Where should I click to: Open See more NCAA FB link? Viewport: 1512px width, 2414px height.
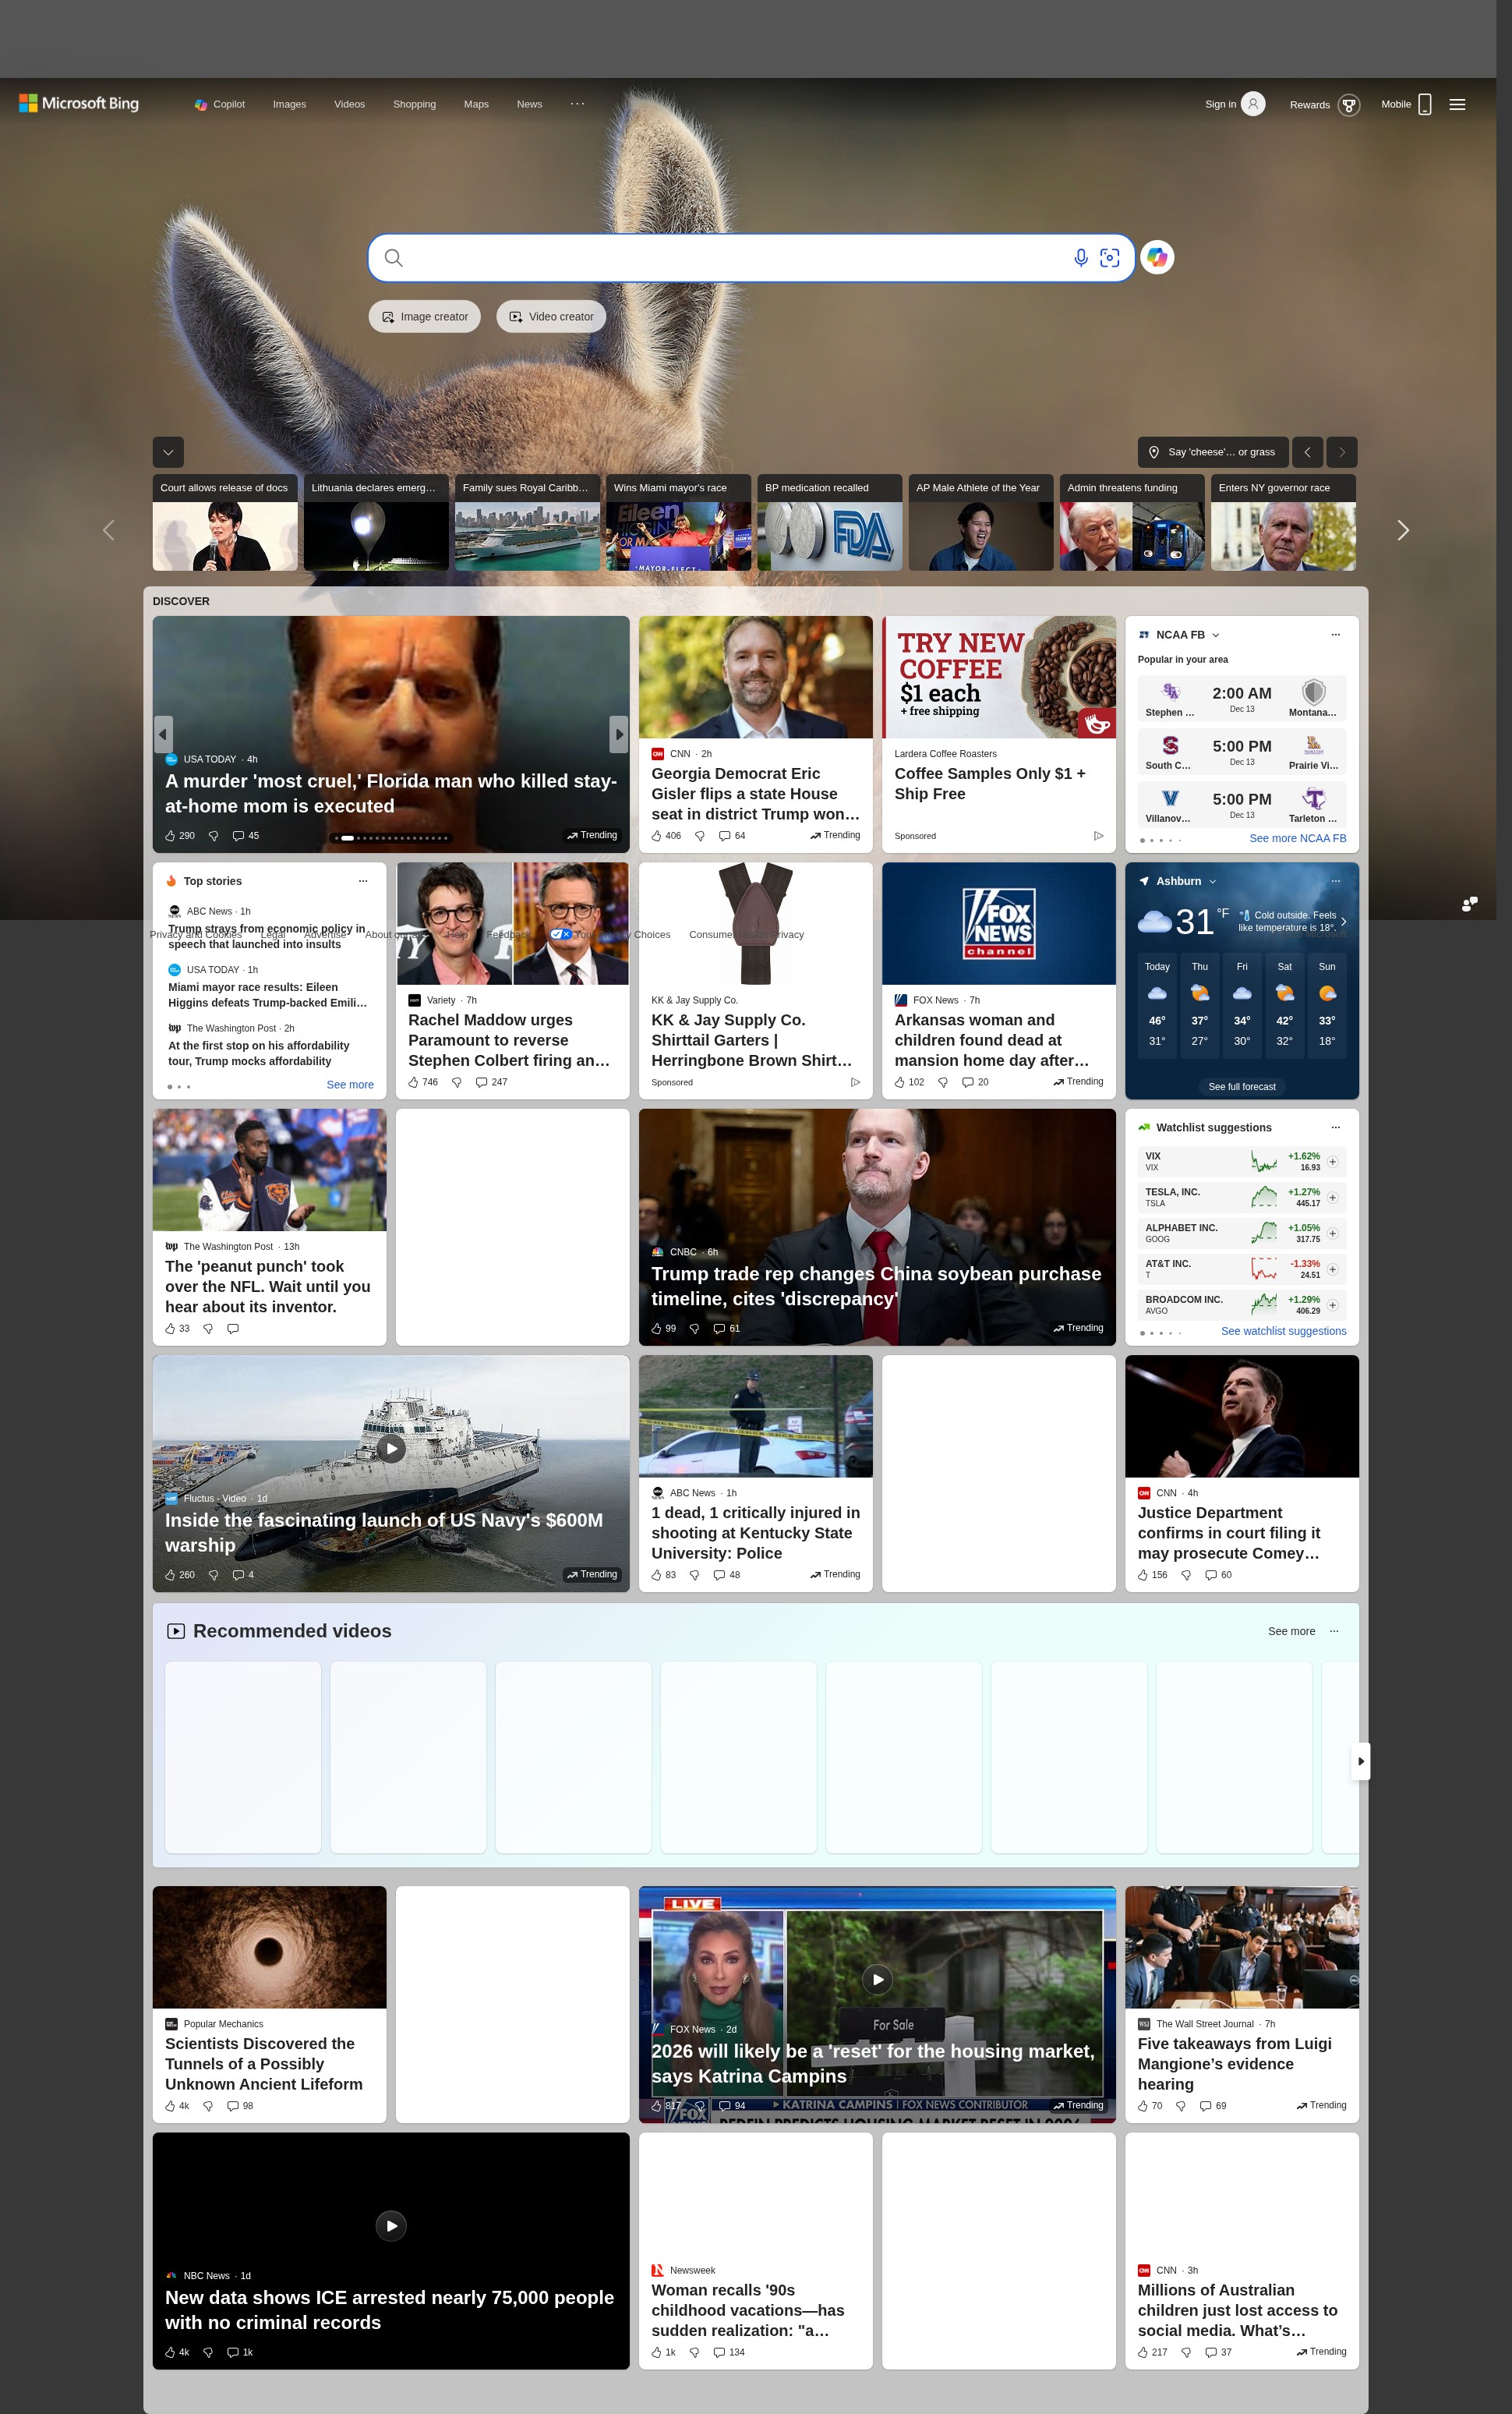point(1297,838)
